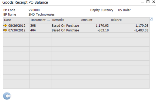Select document number 398

click(x=40, y=26)
